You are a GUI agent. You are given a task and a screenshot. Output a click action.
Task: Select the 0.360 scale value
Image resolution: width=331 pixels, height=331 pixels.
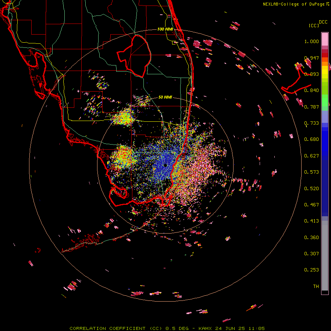tap(312, 238)
